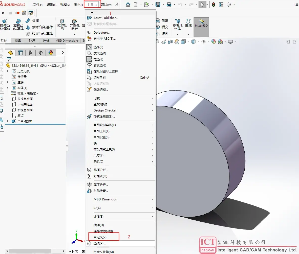Expand the 凸台-拉伸1 feature node
Viewport: 299px width, 254px height.
(x=8, y=121)
